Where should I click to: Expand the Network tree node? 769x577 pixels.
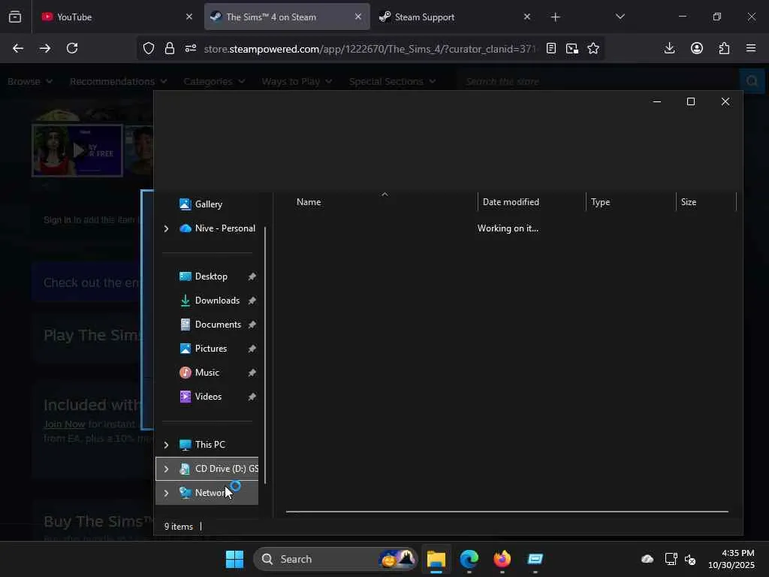click(x=166, y=493)
